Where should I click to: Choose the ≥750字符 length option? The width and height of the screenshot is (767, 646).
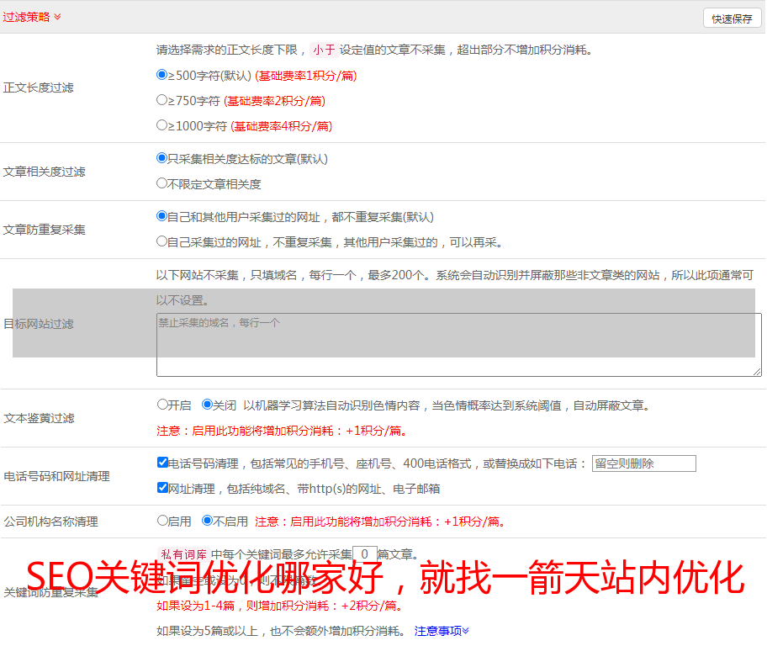(x=161, y=100)
